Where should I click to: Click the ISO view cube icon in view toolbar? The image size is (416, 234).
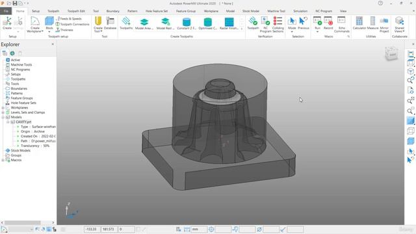(410, 71)
